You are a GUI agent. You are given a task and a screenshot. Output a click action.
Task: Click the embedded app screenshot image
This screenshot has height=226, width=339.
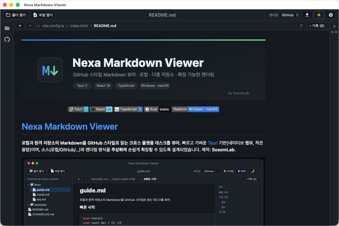(x=143, y=192)
